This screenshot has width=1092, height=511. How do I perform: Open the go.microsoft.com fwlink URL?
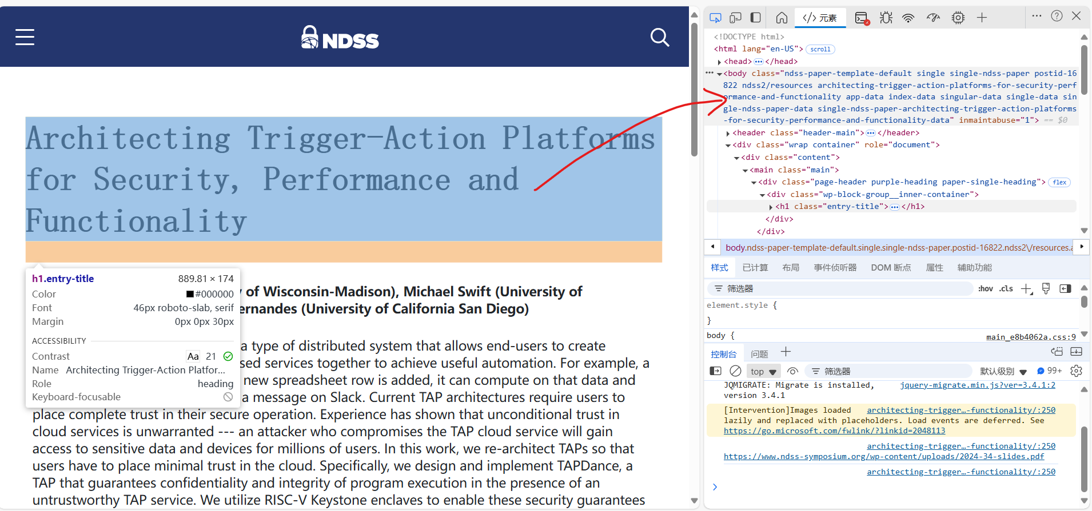pos(834,431)
